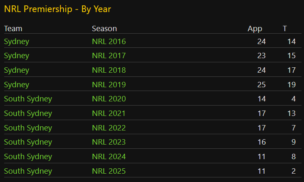Click Sydney in the NRL 2019 row
Screen dimensions: 304x182
pos(17,85)
